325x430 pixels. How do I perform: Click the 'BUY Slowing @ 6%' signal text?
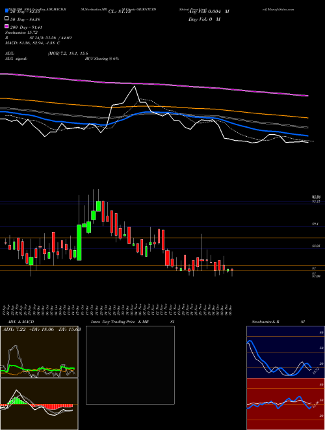tap(102, 59)
